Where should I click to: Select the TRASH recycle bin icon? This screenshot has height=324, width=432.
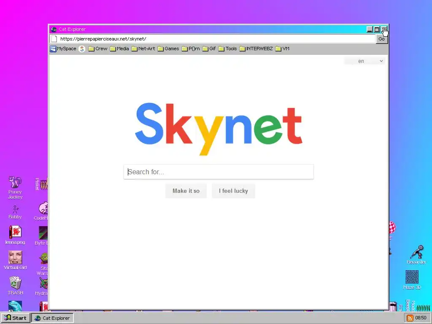[15, 286]
